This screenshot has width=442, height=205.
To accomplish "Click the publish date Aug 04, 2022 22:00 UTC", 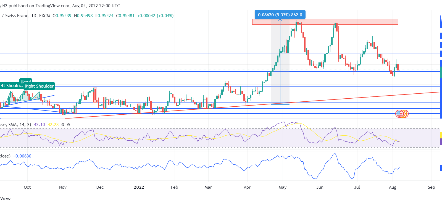I will pyautogui.click(x=96, y=6).
